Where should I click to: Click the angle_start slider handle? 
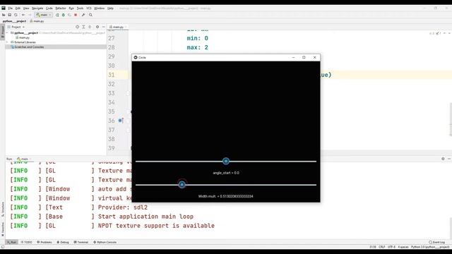pyautogui.click(x=226, y=161)
